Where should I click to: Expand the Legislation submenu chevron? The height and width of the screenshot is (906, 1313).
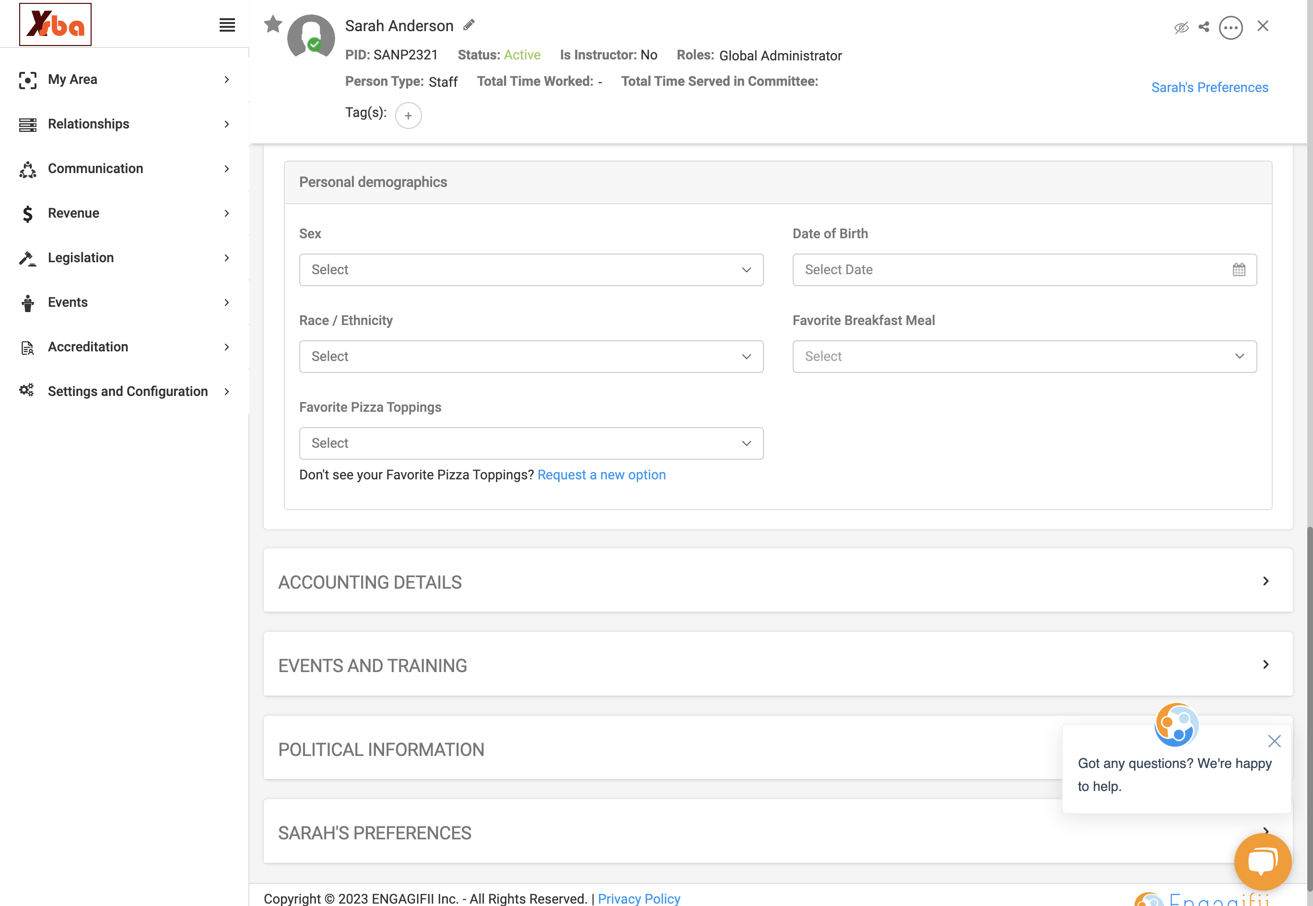click(x=227, y=258)
